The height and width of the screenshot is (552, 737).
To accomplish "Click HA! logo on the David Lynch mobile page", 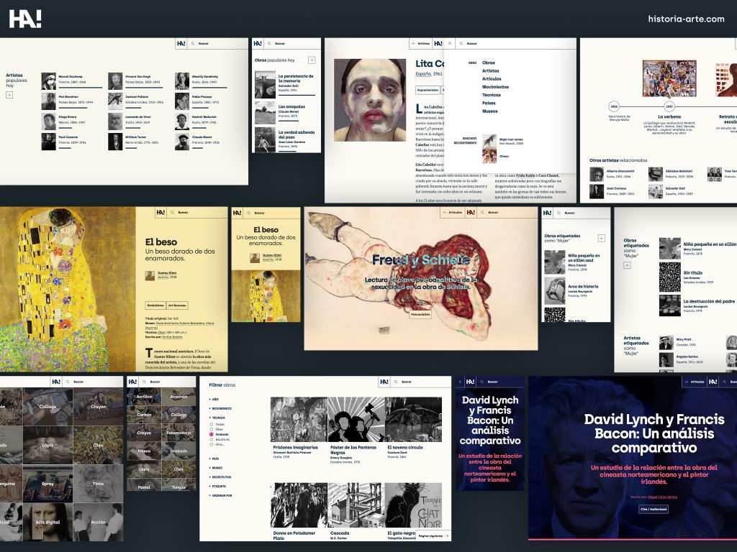I will (470, 382).
